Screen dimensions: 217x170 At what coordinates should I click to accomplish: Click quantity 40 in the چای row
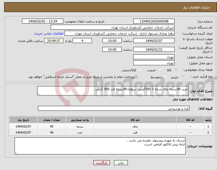(51, 126)
